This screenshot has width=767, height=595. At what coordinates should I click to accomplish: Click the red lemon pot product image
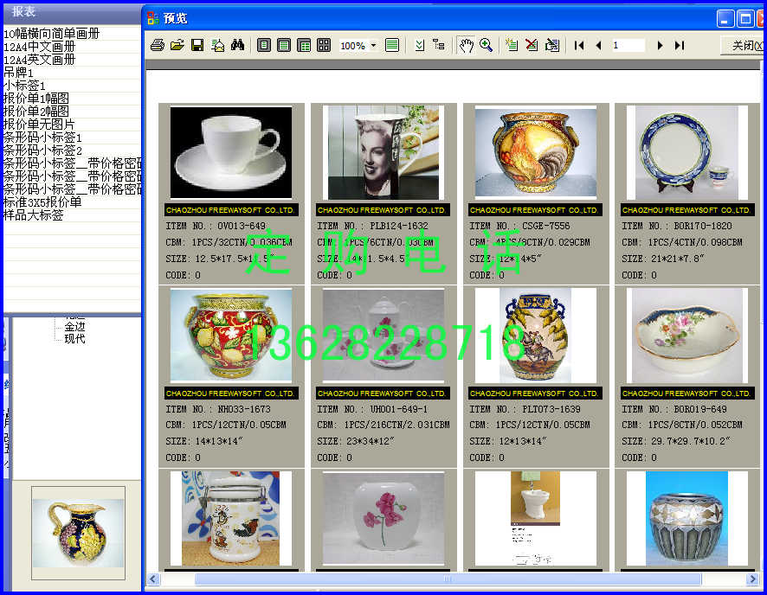231,335
